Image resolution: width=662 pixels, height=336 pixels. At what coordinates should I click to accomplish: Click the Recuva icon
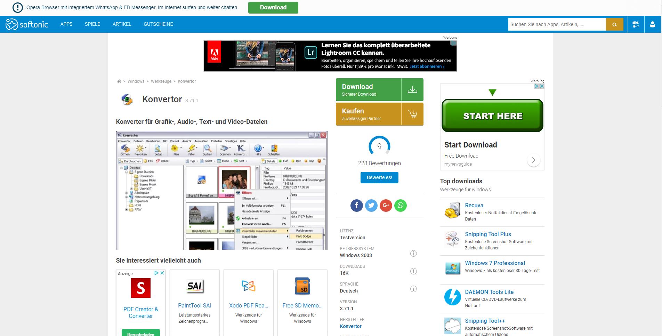click(x=452, y=211)
